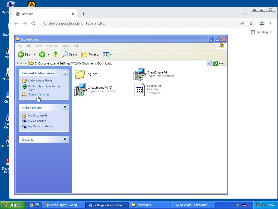Open the My Network Places link

40,126
